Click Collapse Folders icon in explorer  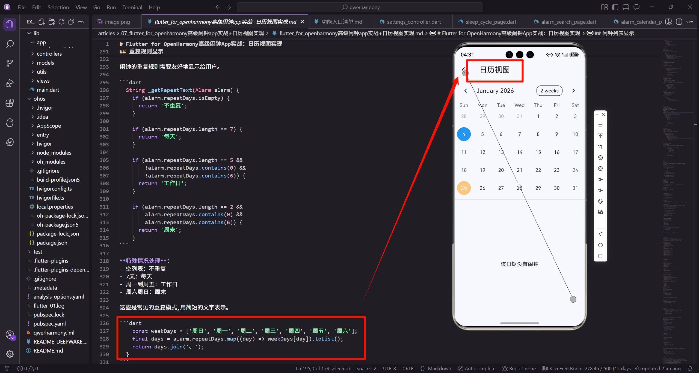point(71,22)
